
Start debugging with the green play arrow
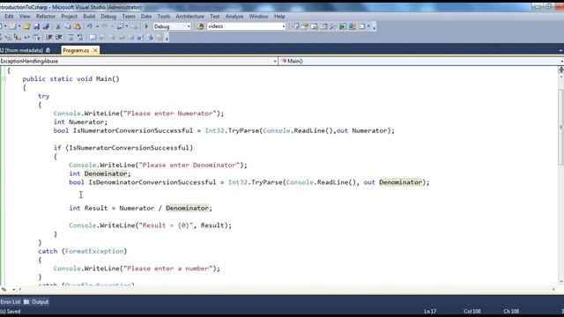pos(146,26)
